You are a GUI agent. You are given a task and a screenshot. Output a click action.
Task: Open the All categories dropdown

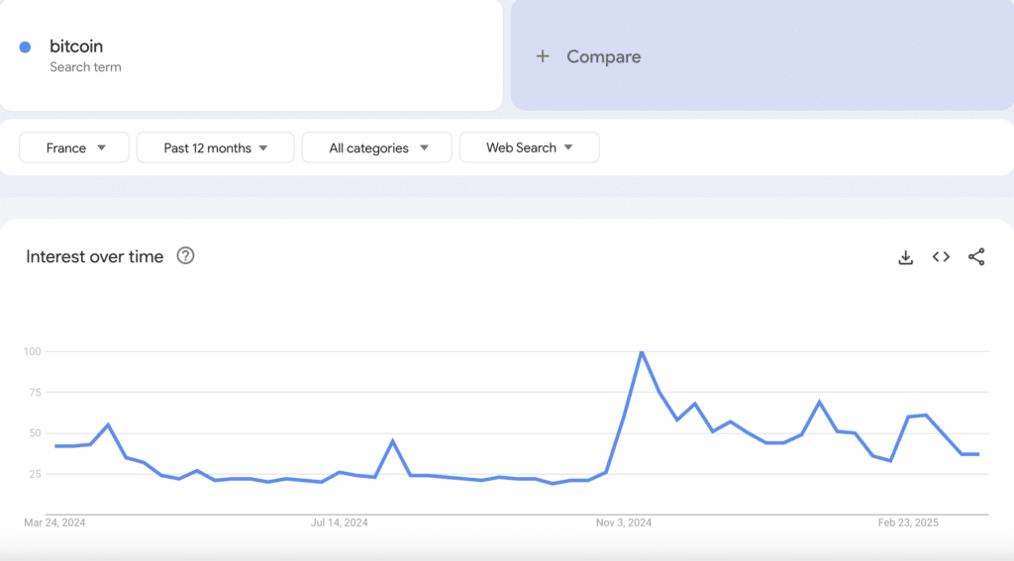coord(377,148)
